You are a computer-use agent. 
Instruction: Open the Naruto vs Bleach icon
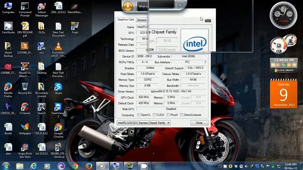tap(25, 70)
